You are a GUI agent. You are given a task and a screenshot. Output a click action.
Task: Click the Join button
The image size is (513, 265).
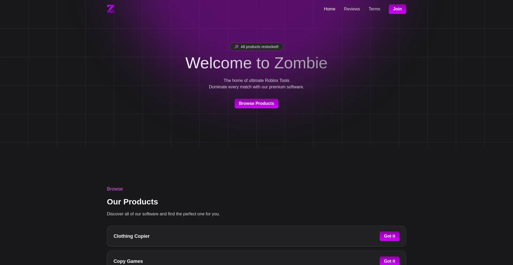pyautogui.click(x=397, y=9)
